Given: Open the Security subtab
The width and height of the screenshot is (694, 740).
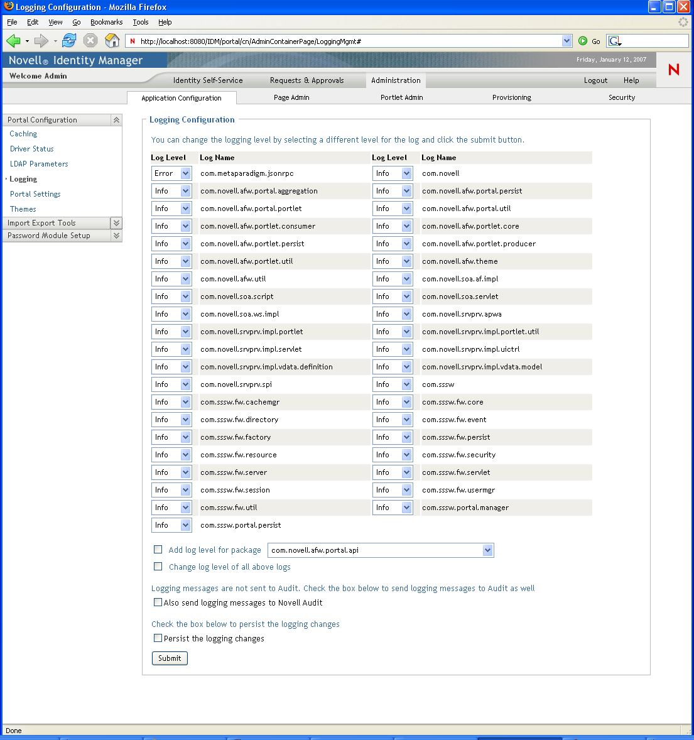Looking at the screenshot, I should click(x=622, y=97).
